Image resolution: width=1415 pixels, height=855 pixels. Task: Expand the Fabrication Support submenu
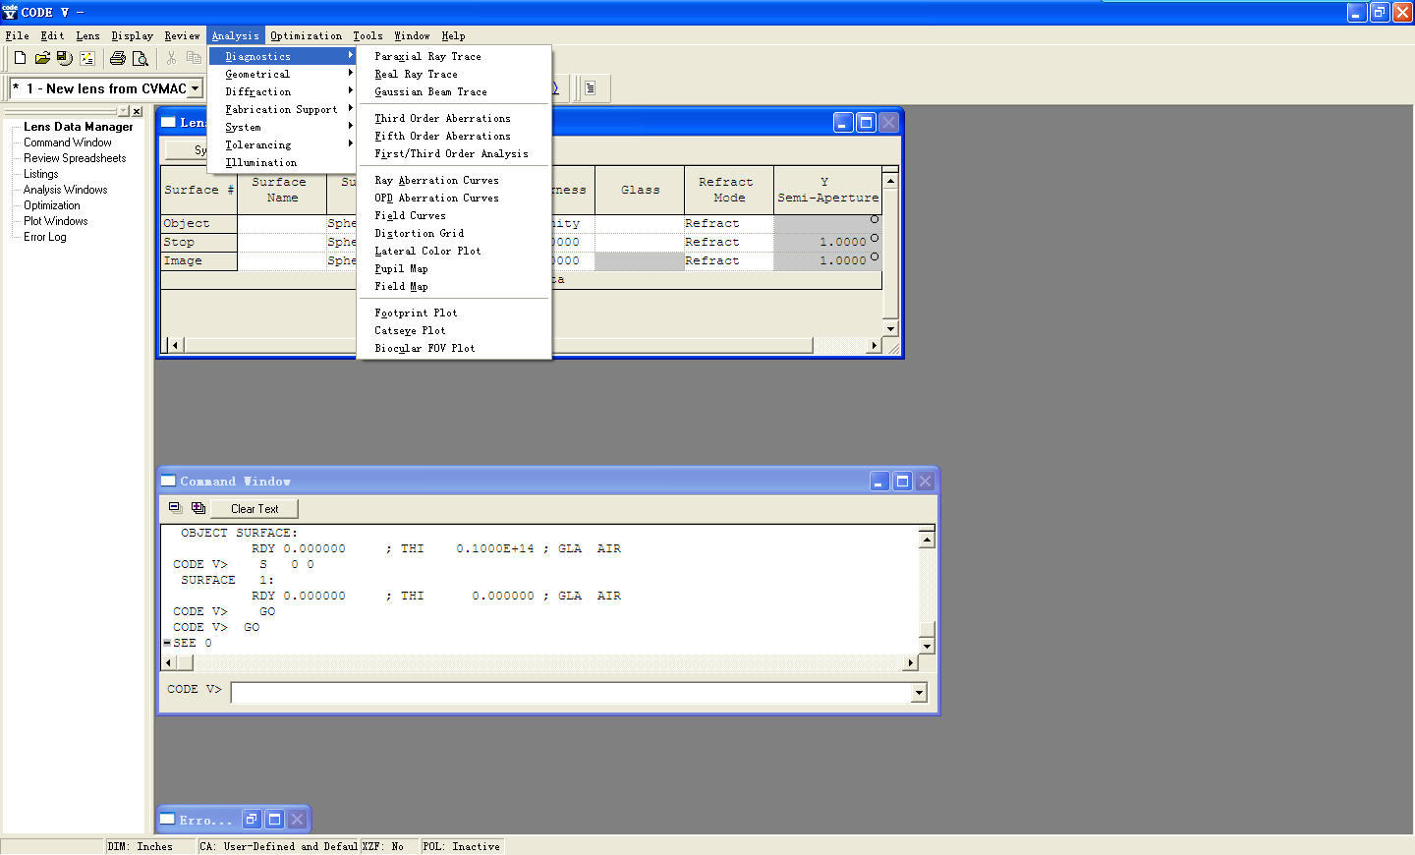[282, 109]
